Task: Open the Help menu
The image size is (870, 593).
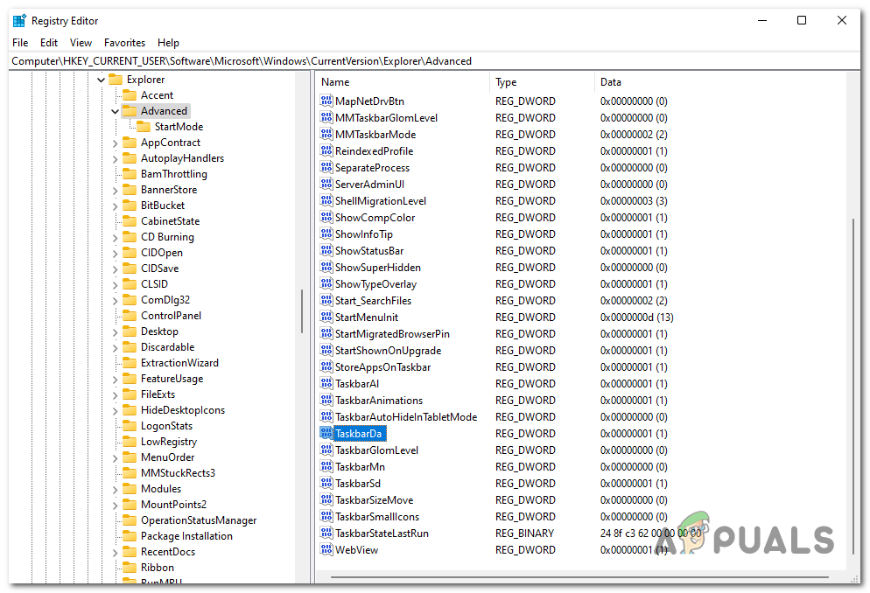Action: pos(168,43)
